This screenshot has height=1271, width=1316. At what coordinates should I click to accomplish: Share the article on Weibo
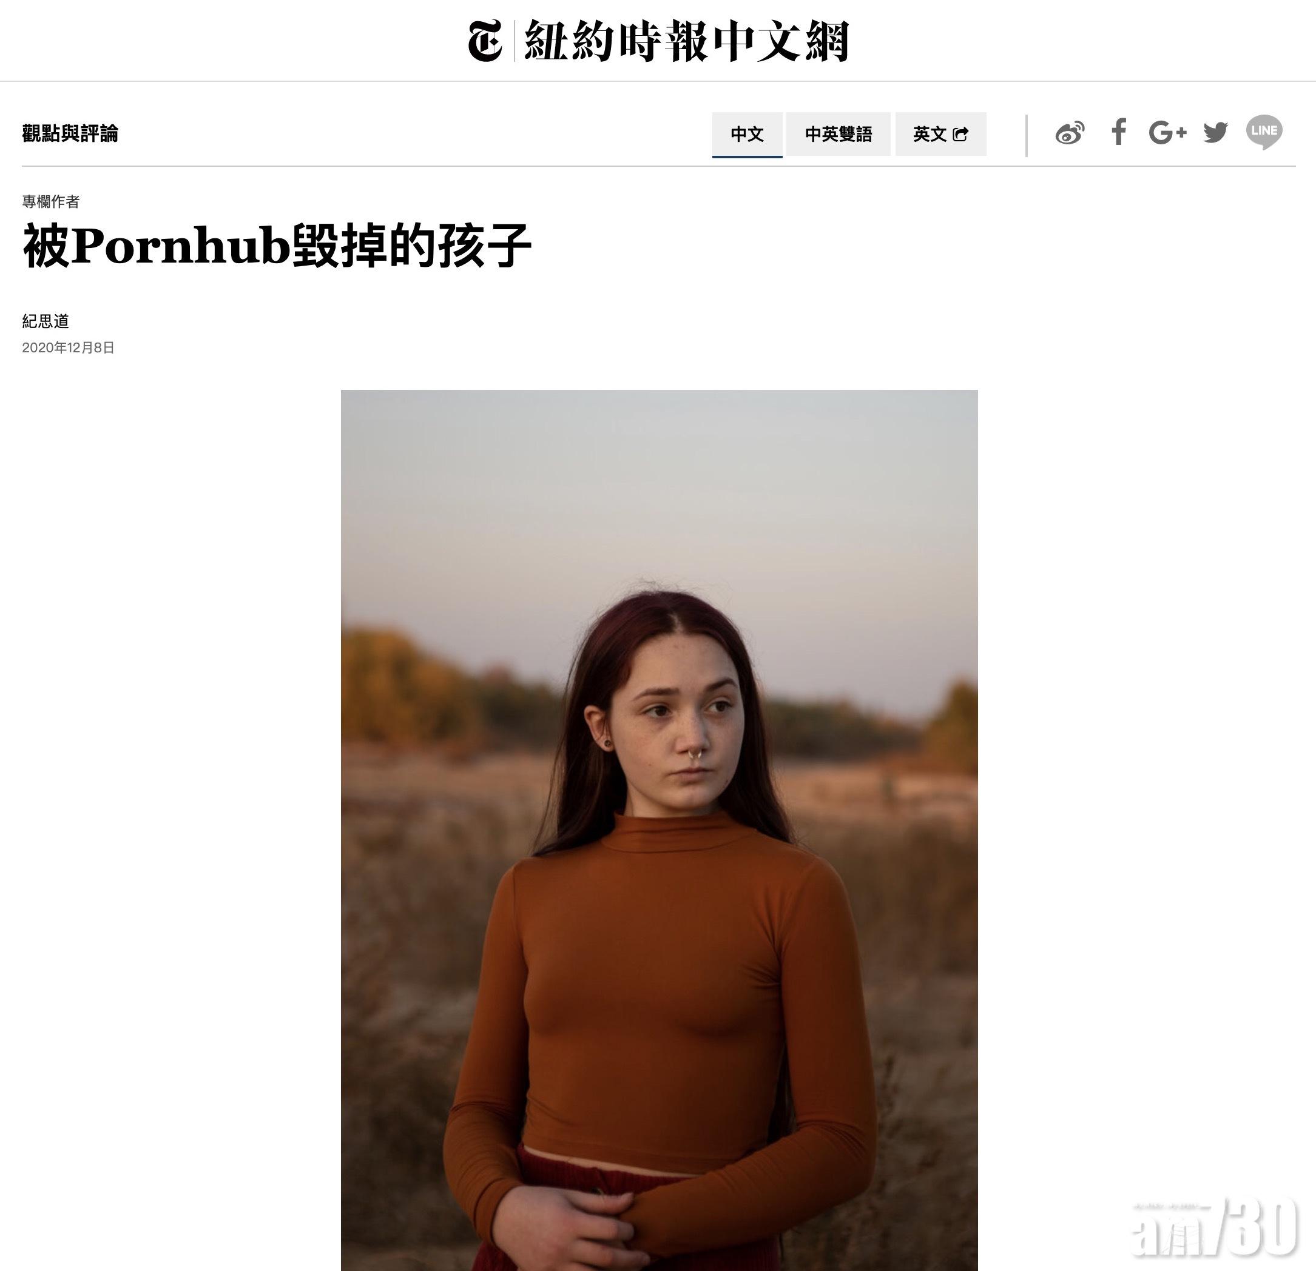pyautogui.click(x=1070, y=133)
